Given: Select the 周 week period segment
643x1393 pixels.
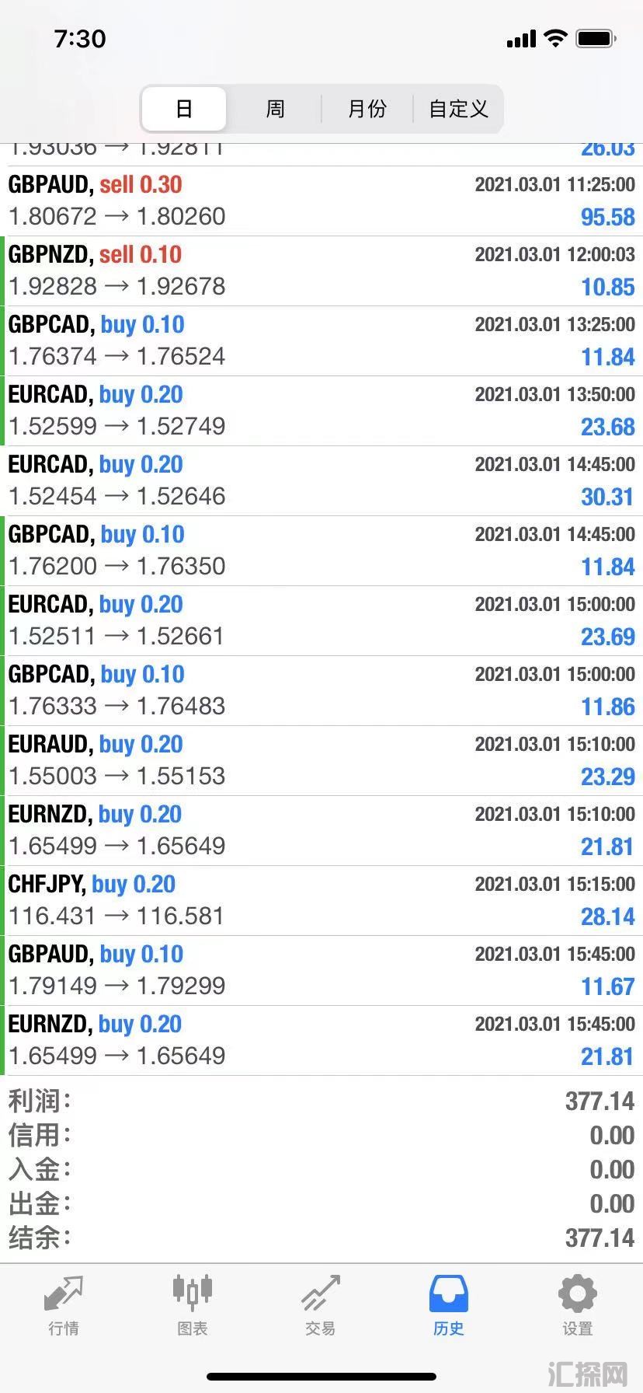Looking at the screenshot, I should coord(275,108).
